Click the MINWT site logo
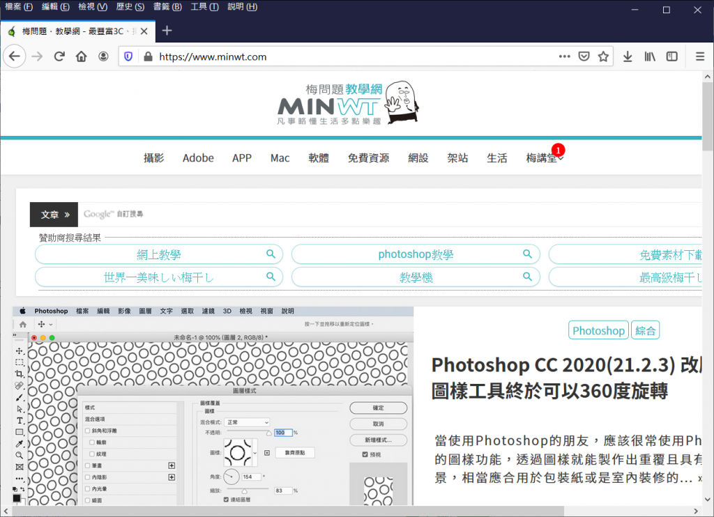Screen dimensions: 714x517 coord(349,104)
